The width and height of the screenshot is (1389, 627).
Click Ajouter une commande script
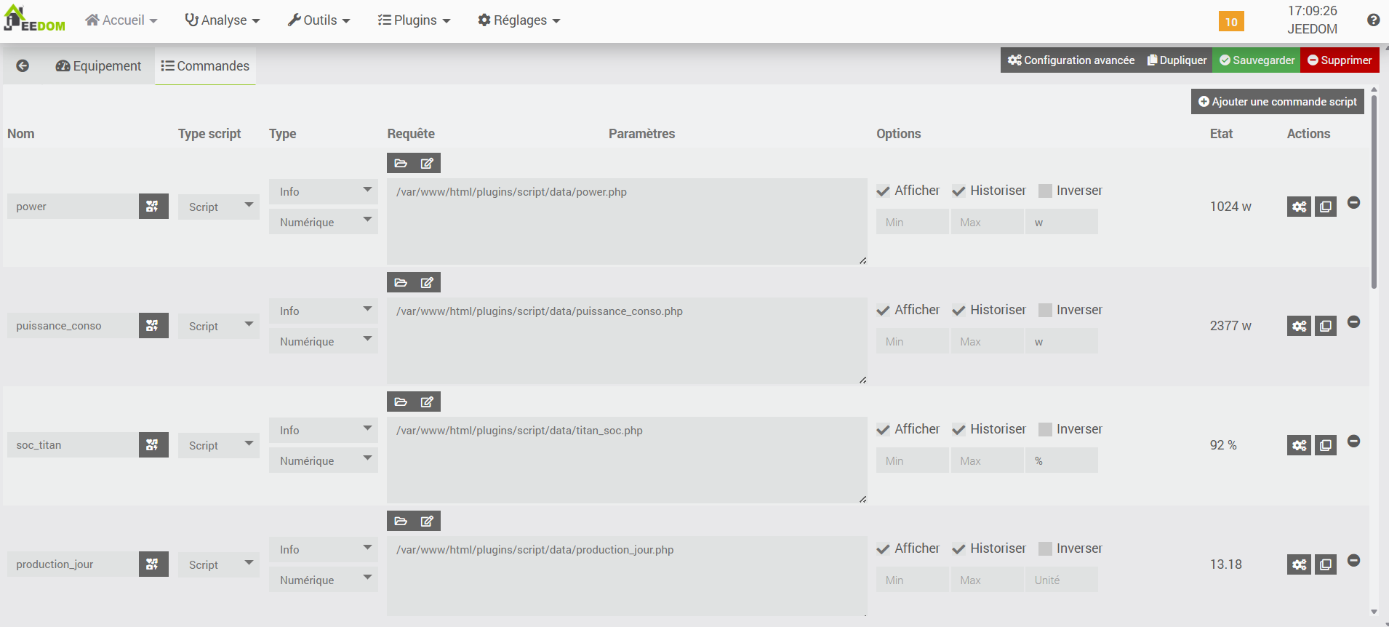1277,102
